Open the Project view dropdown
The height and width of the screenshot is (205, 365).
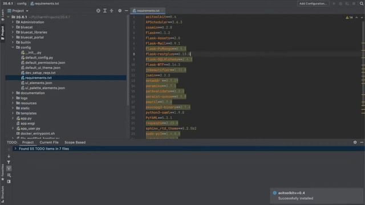pos(18,11)
